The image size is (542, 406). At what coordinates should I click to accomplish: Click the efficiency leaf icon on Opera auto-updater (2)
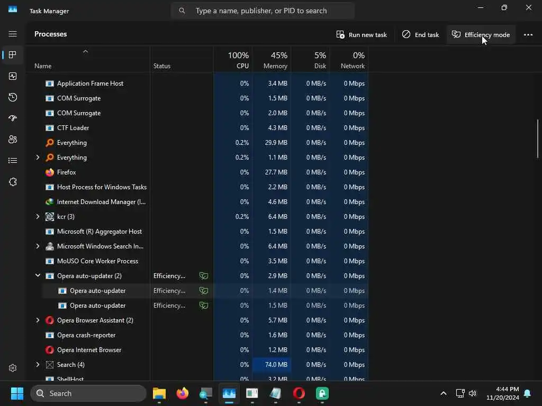pyautogui.click(x=204, y=276)
